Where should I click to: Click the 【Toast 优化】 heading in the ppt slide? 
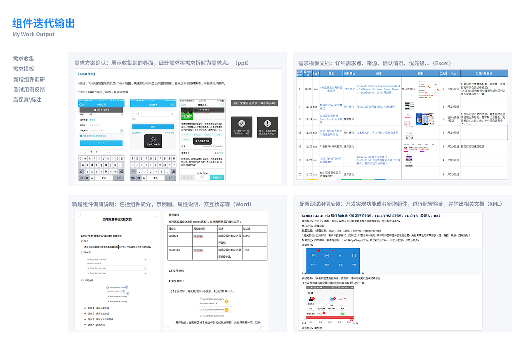[x=87, y=74]
